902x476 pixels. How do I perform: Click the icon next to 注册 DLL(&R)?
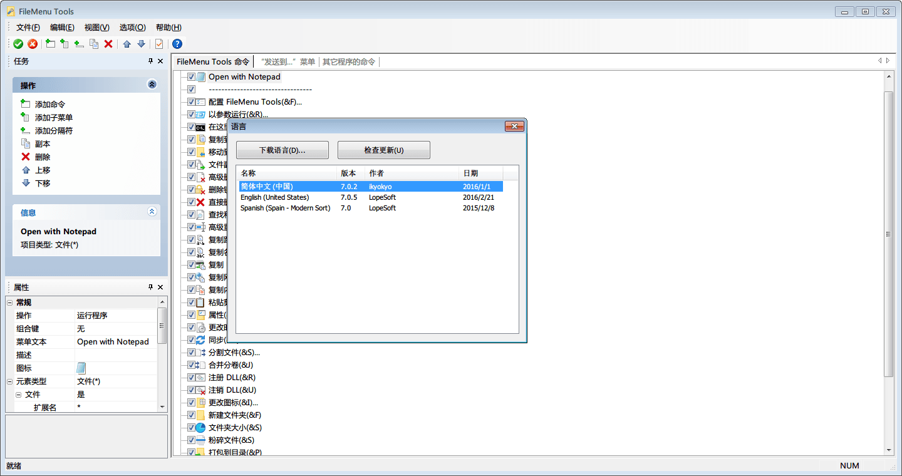click(x=201, y=378)
